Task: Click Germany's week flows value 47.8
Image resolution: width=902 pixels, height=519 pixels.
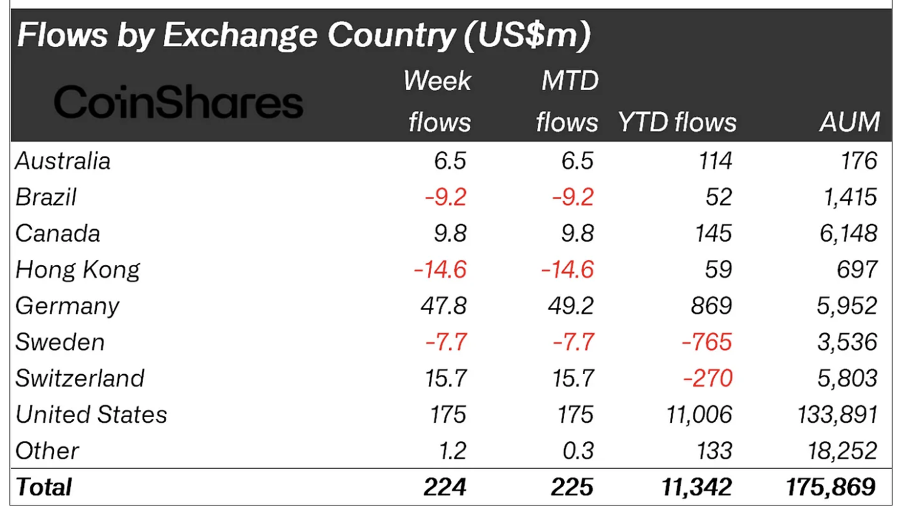Action: (x=444, y=306)
